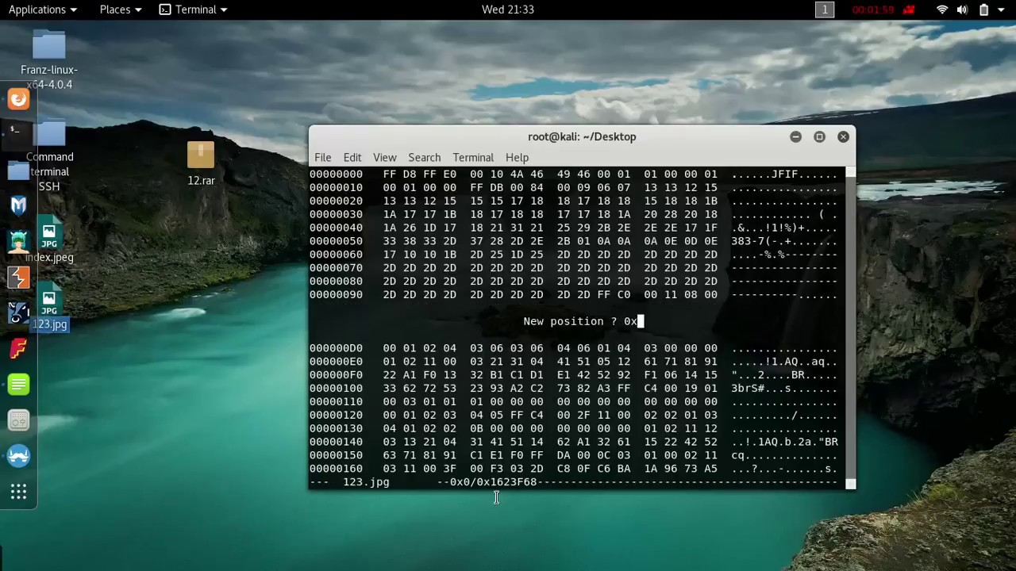
Task: Click the 000000D0 offset row
Action: click(x=336, y=348)
